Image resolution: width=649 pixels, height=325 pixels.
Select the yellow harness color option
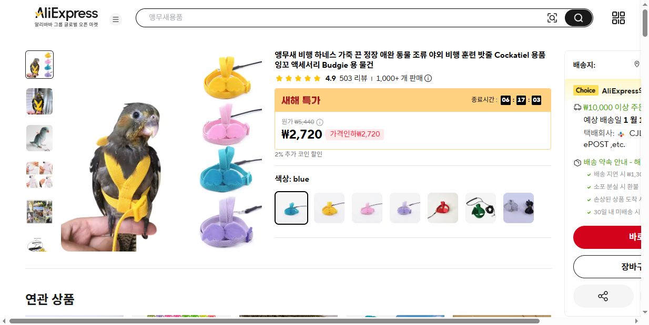pyautogui.click(x=329, y=208)
